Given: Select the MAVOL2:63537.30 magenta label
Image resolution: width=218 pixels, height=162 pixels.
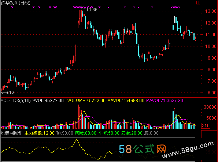Looking at the screenshot, I should click(x=165, y=100).
